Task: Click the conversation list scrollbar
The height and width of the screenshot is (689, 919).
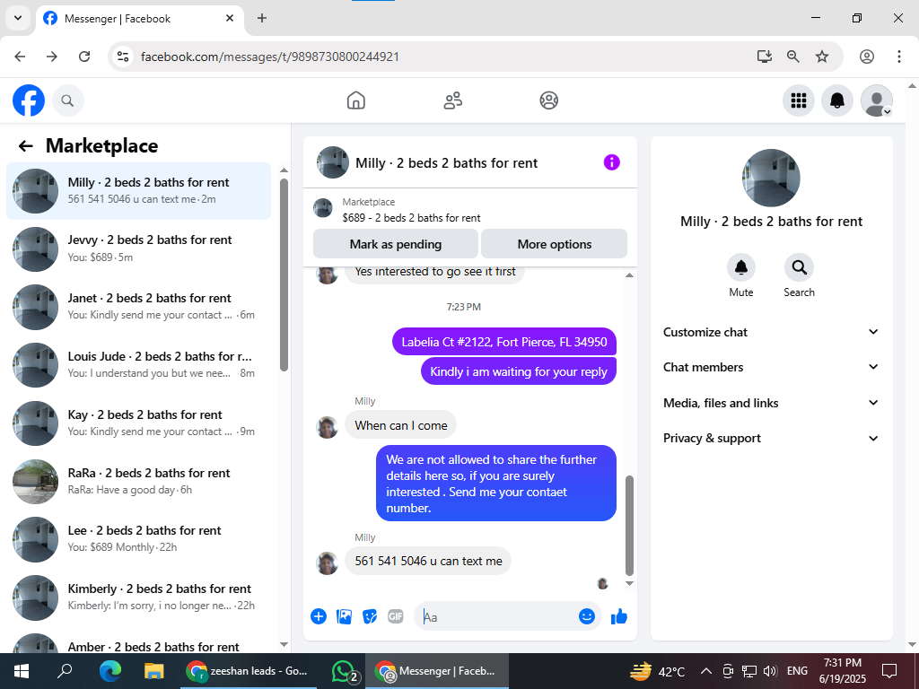Action: pyautogui.click(x=284, y=275)
